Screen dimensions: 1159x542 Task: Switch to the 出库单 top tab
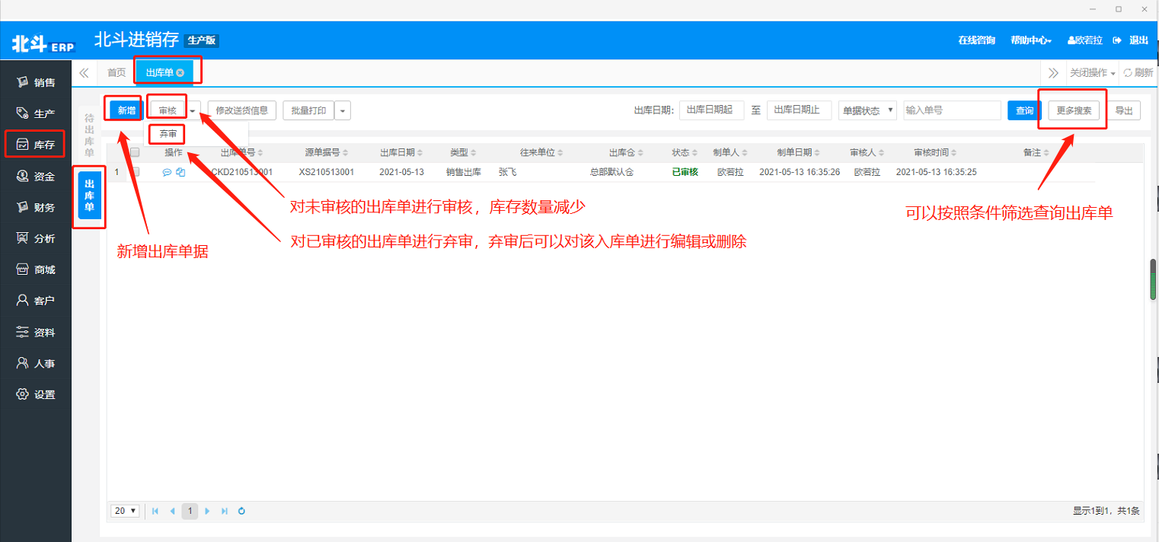pos(164,73)
